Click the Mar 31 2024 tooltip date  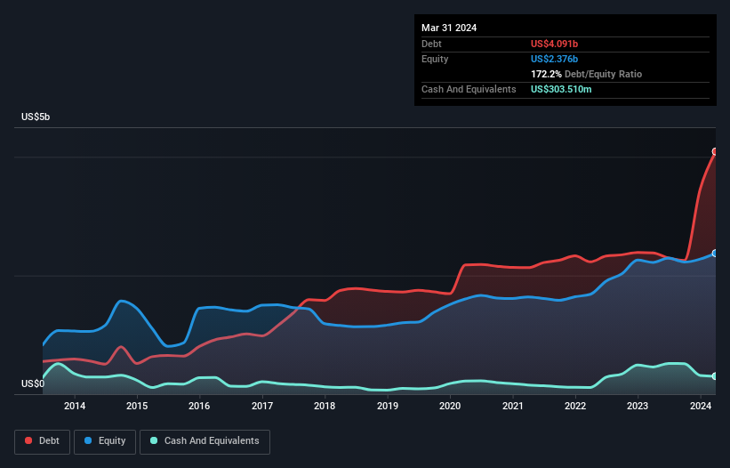pos(449,28)
